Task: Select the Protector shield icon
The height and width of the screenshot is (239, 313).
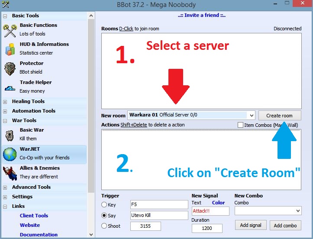Action: point(10,68)
